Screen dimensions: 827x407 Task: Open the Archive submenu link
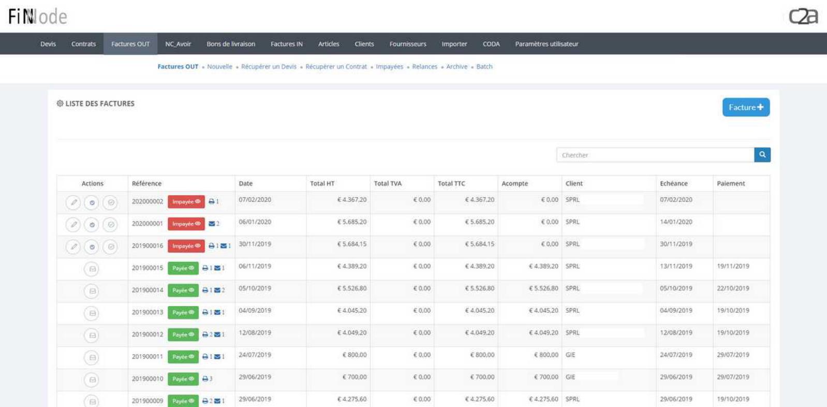click(456, 67)
